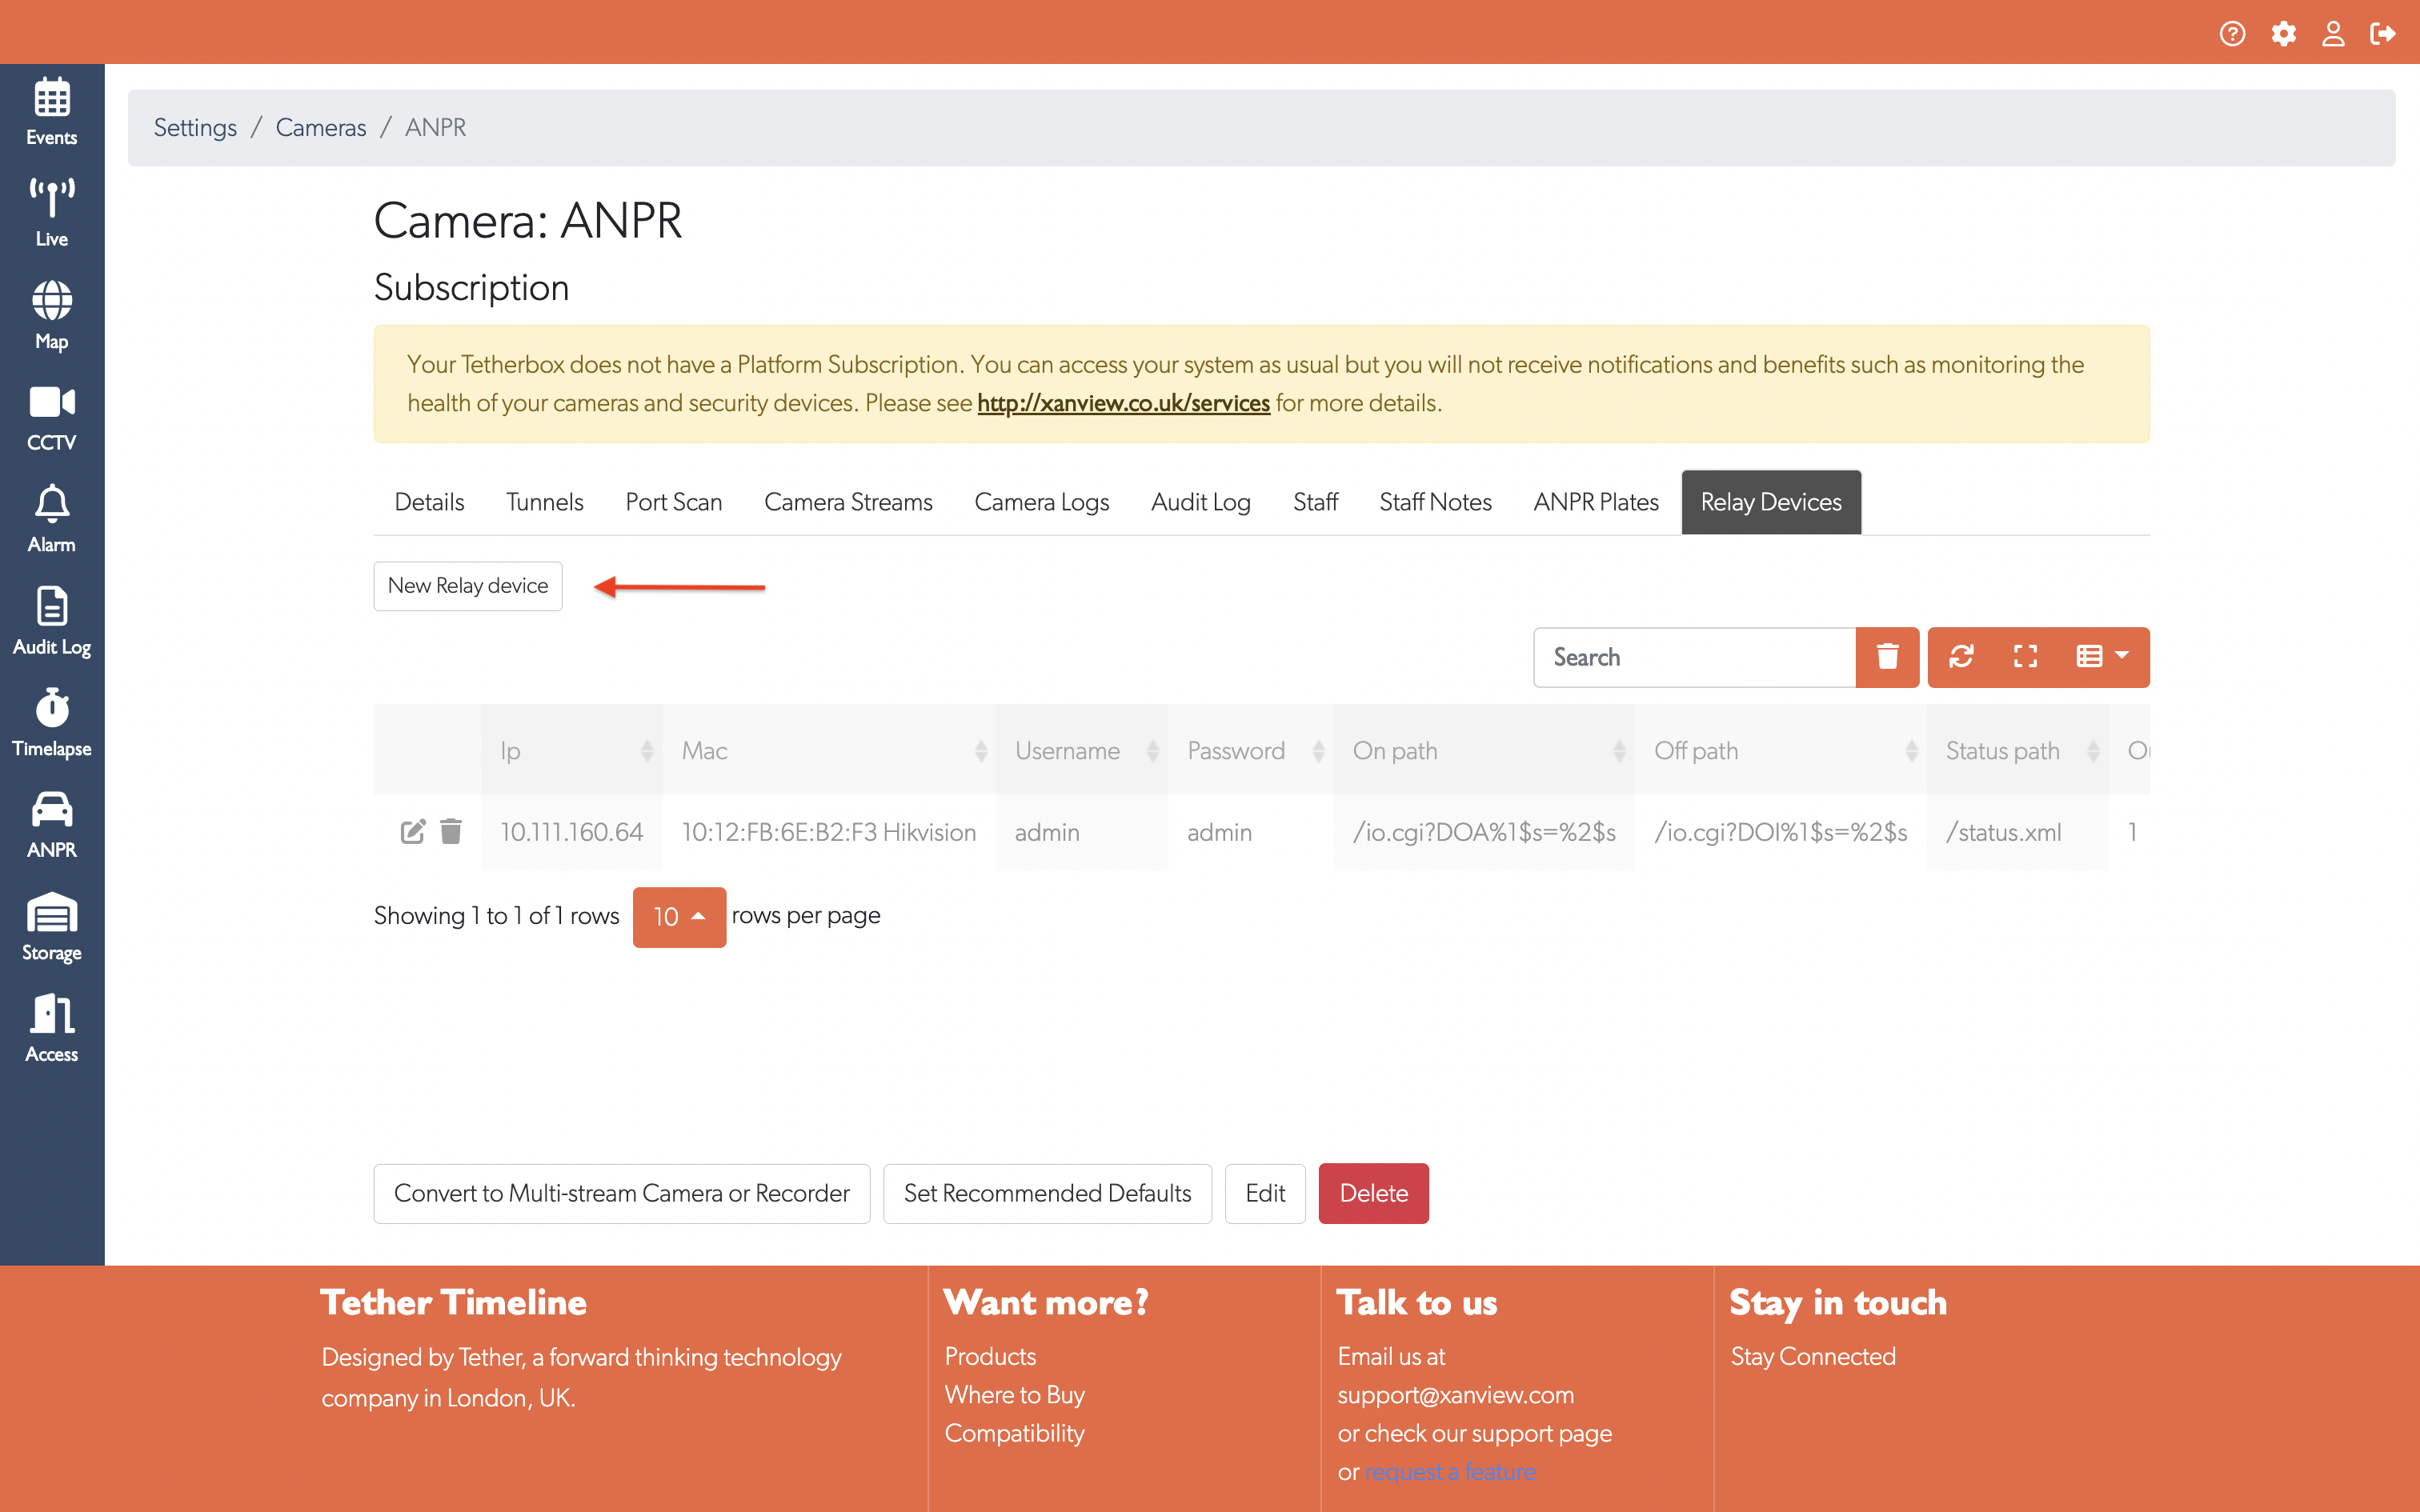Refresh the relay devices table
Image resolution: width=2420 pixels, height=1512 pixels.
tap(1961, 657)
